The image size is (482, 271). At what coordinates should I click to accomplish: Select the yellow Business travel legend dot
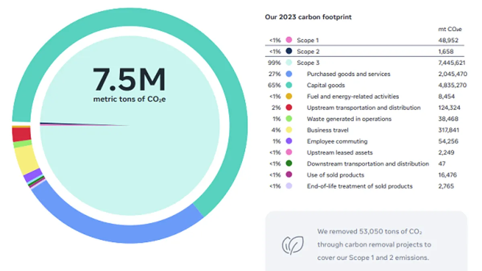coord(288,130)
